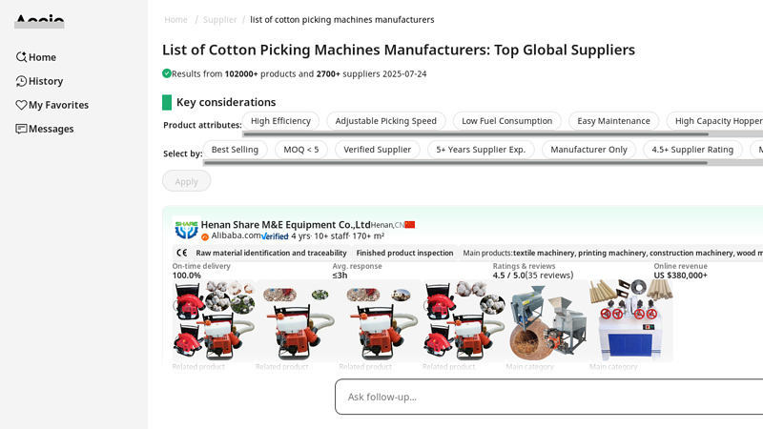
Task: Follow the Supplier breadcrumb link
Action: [220, 19]
